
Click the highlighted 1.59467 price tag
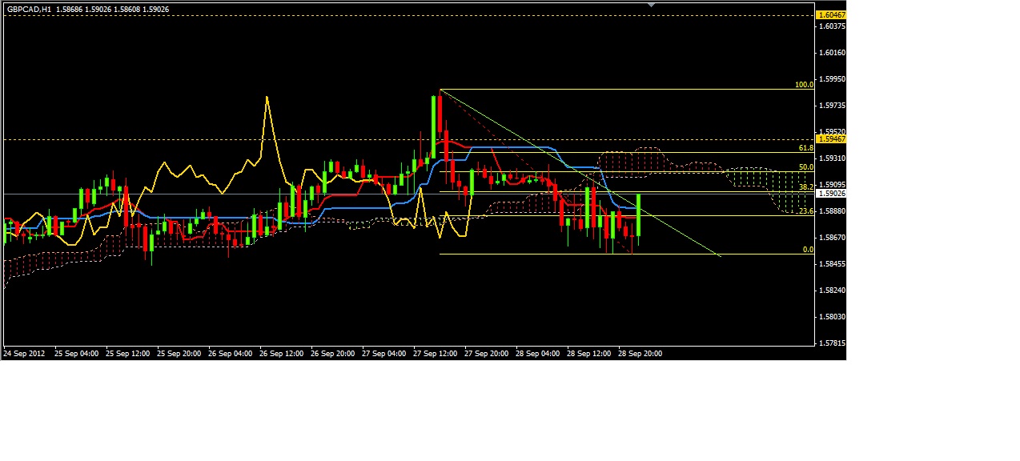pyautogui.click(x=831, y=139)
